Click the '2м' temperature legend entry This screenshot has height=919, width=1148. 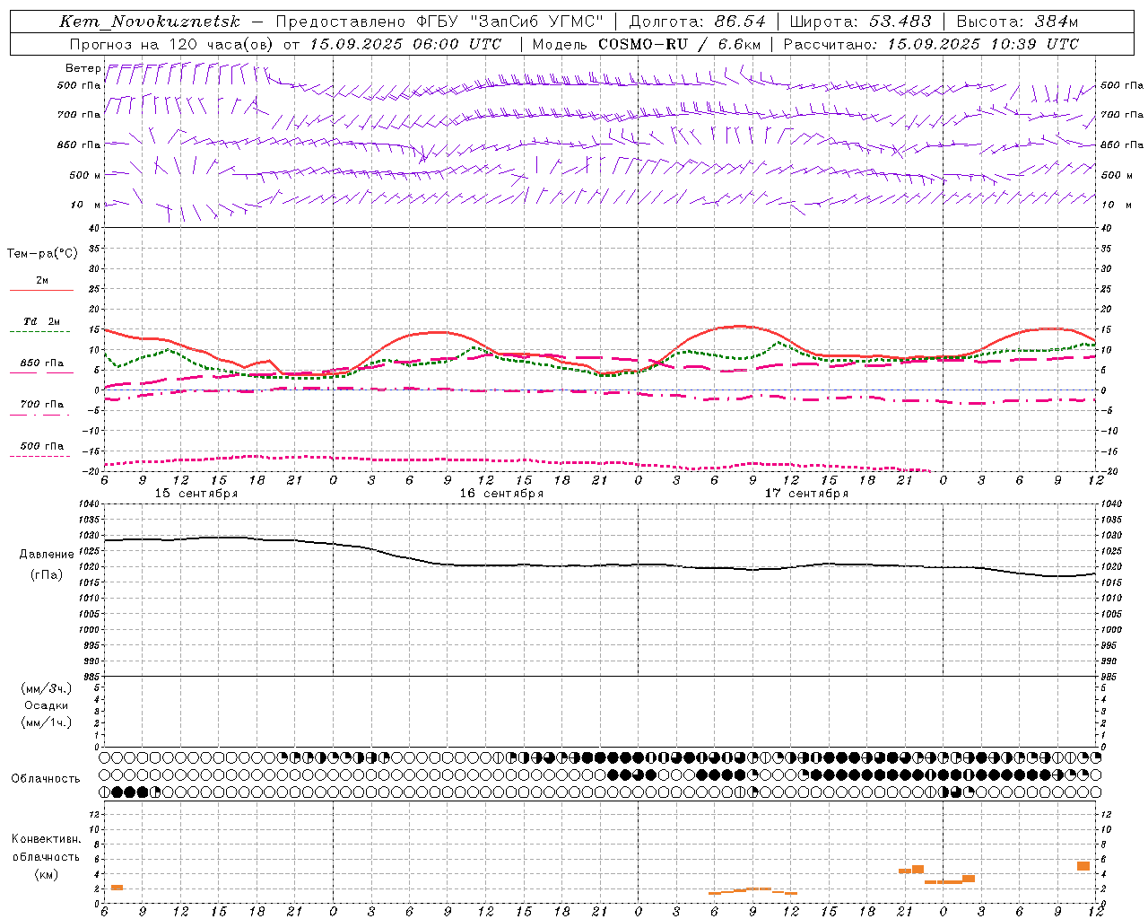[42, 281]
